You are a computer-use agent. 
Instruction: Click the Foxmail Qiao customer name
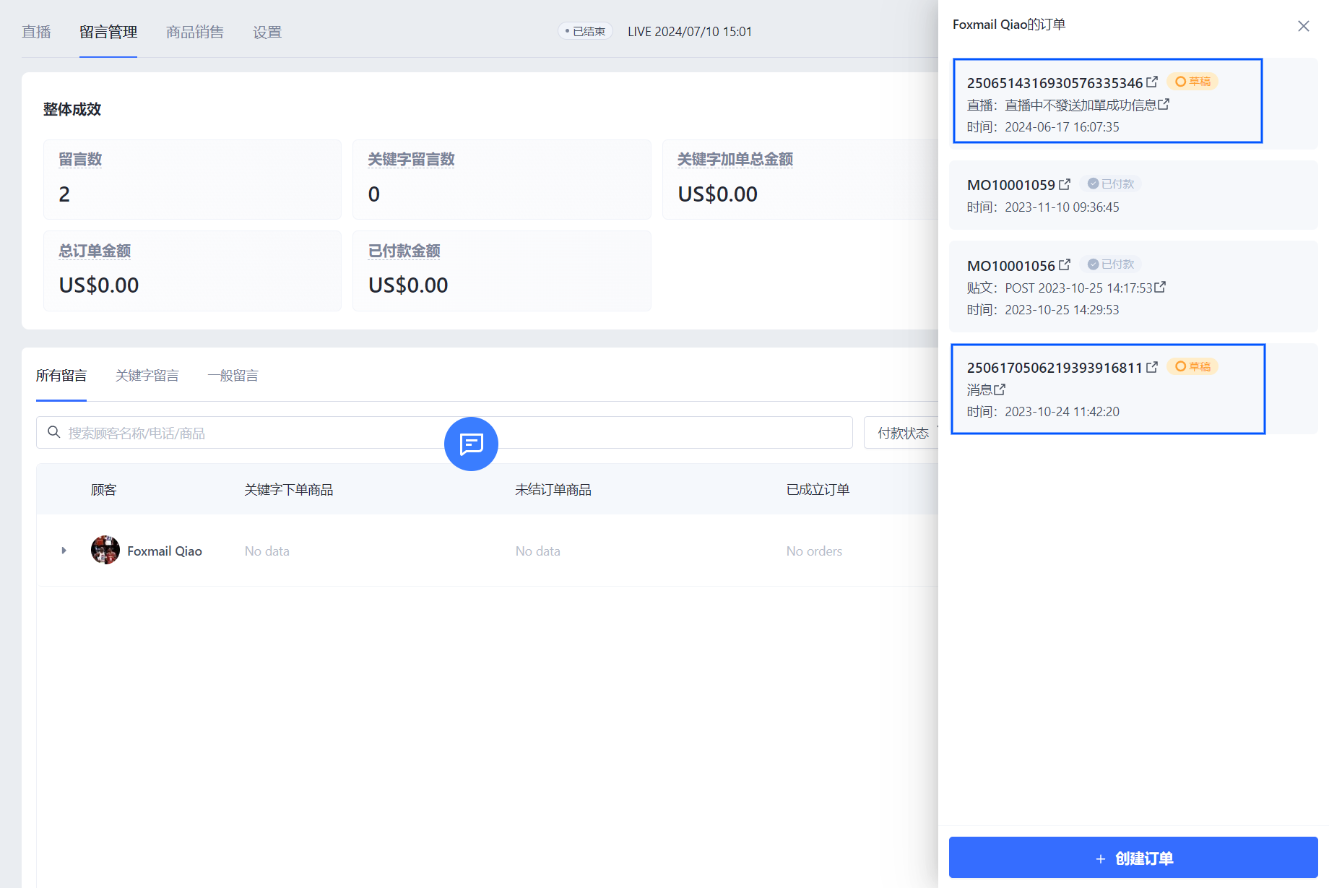coord(165,551)
